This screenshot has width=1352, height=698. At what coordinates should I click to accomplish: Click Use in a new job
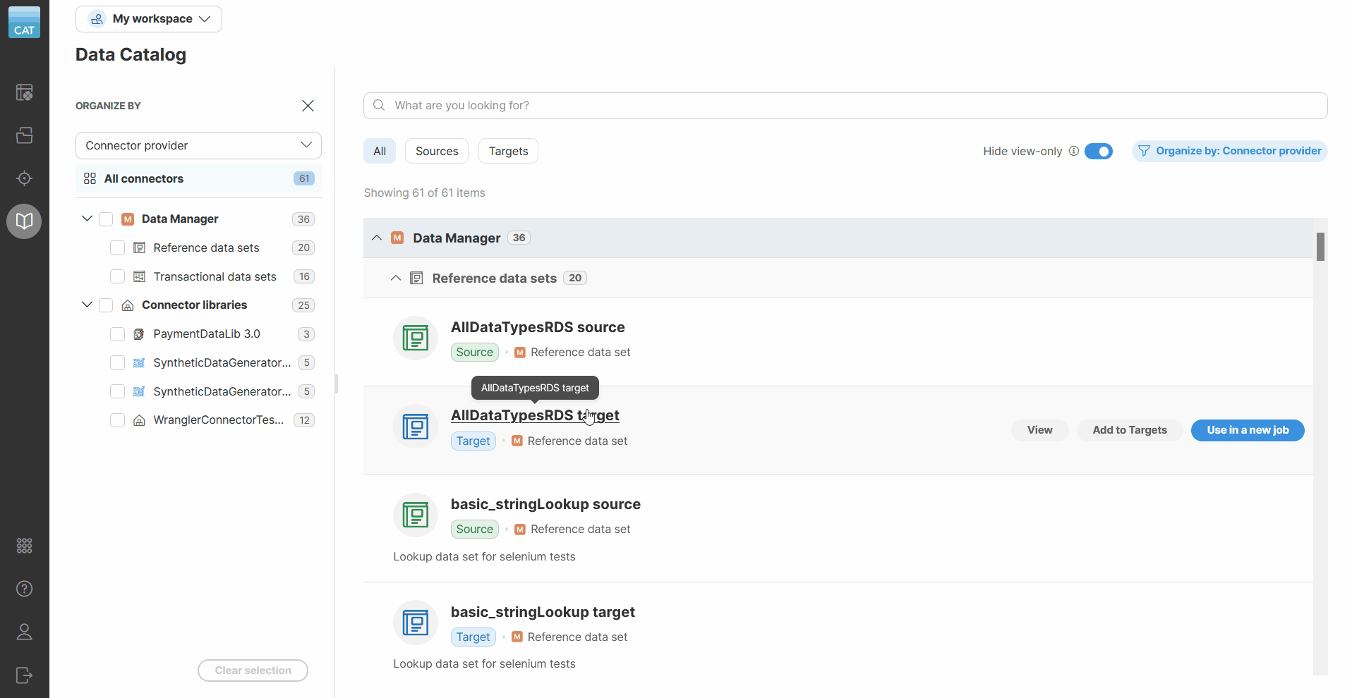pyautogui.click(x=1248, y=430)
